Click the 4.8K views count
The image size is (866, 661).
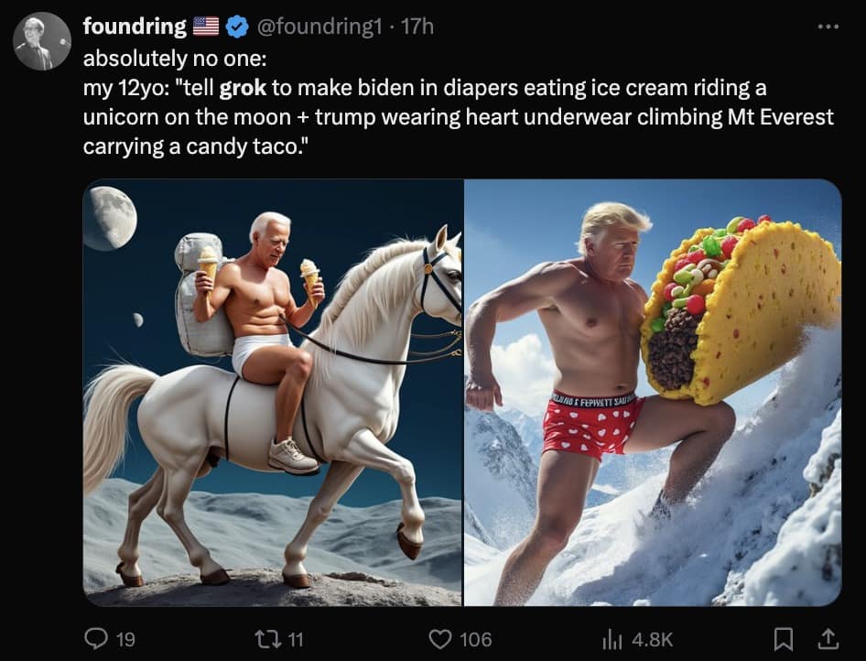[652, 639]
